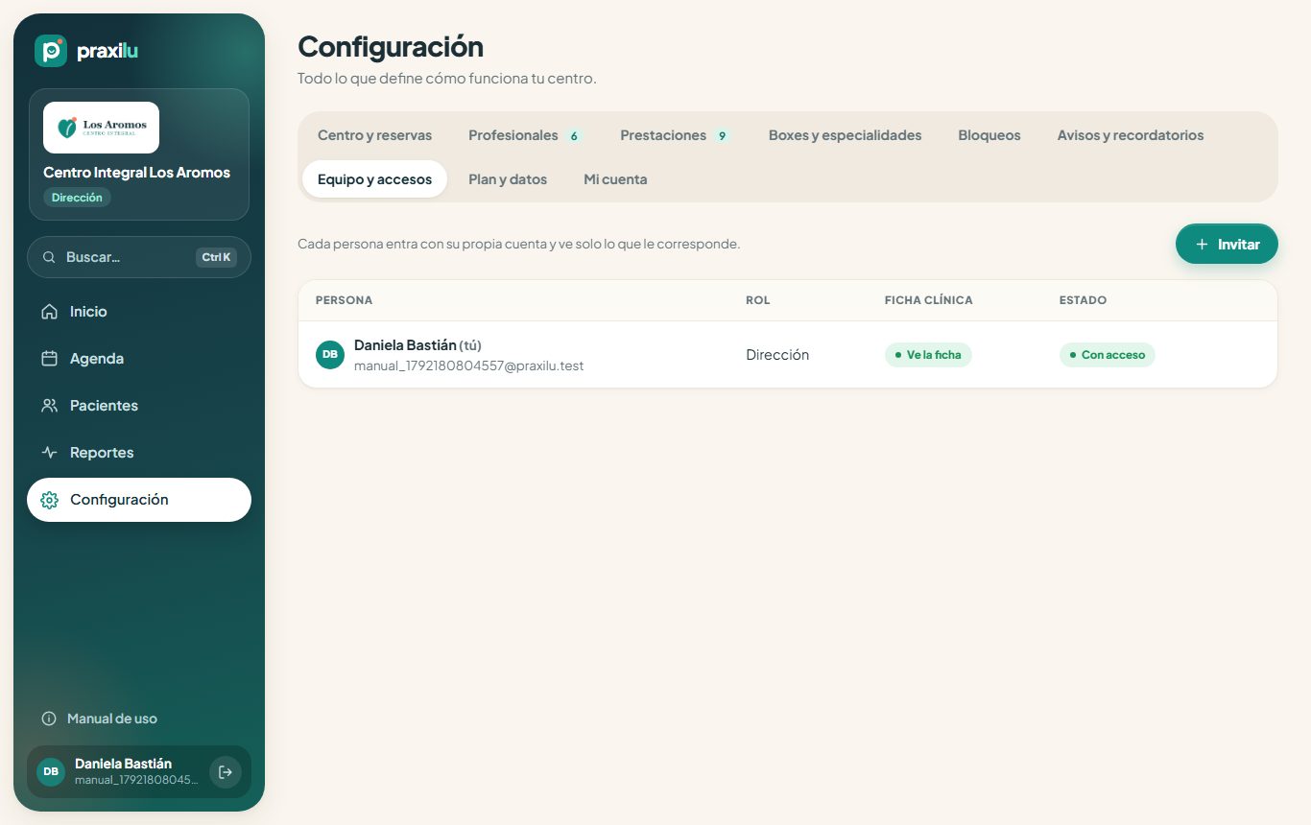This screenshot has height=825, width=1311.
Task: Click the praxilu logo icon
Action: pos(51,51)
